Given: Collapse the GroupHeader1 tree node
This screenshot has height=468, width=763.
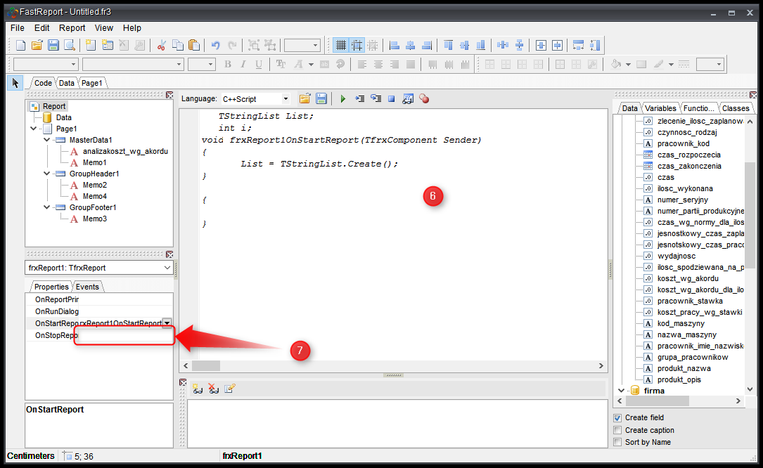Looking at the screenshot, I should click(x=46, y=174).
